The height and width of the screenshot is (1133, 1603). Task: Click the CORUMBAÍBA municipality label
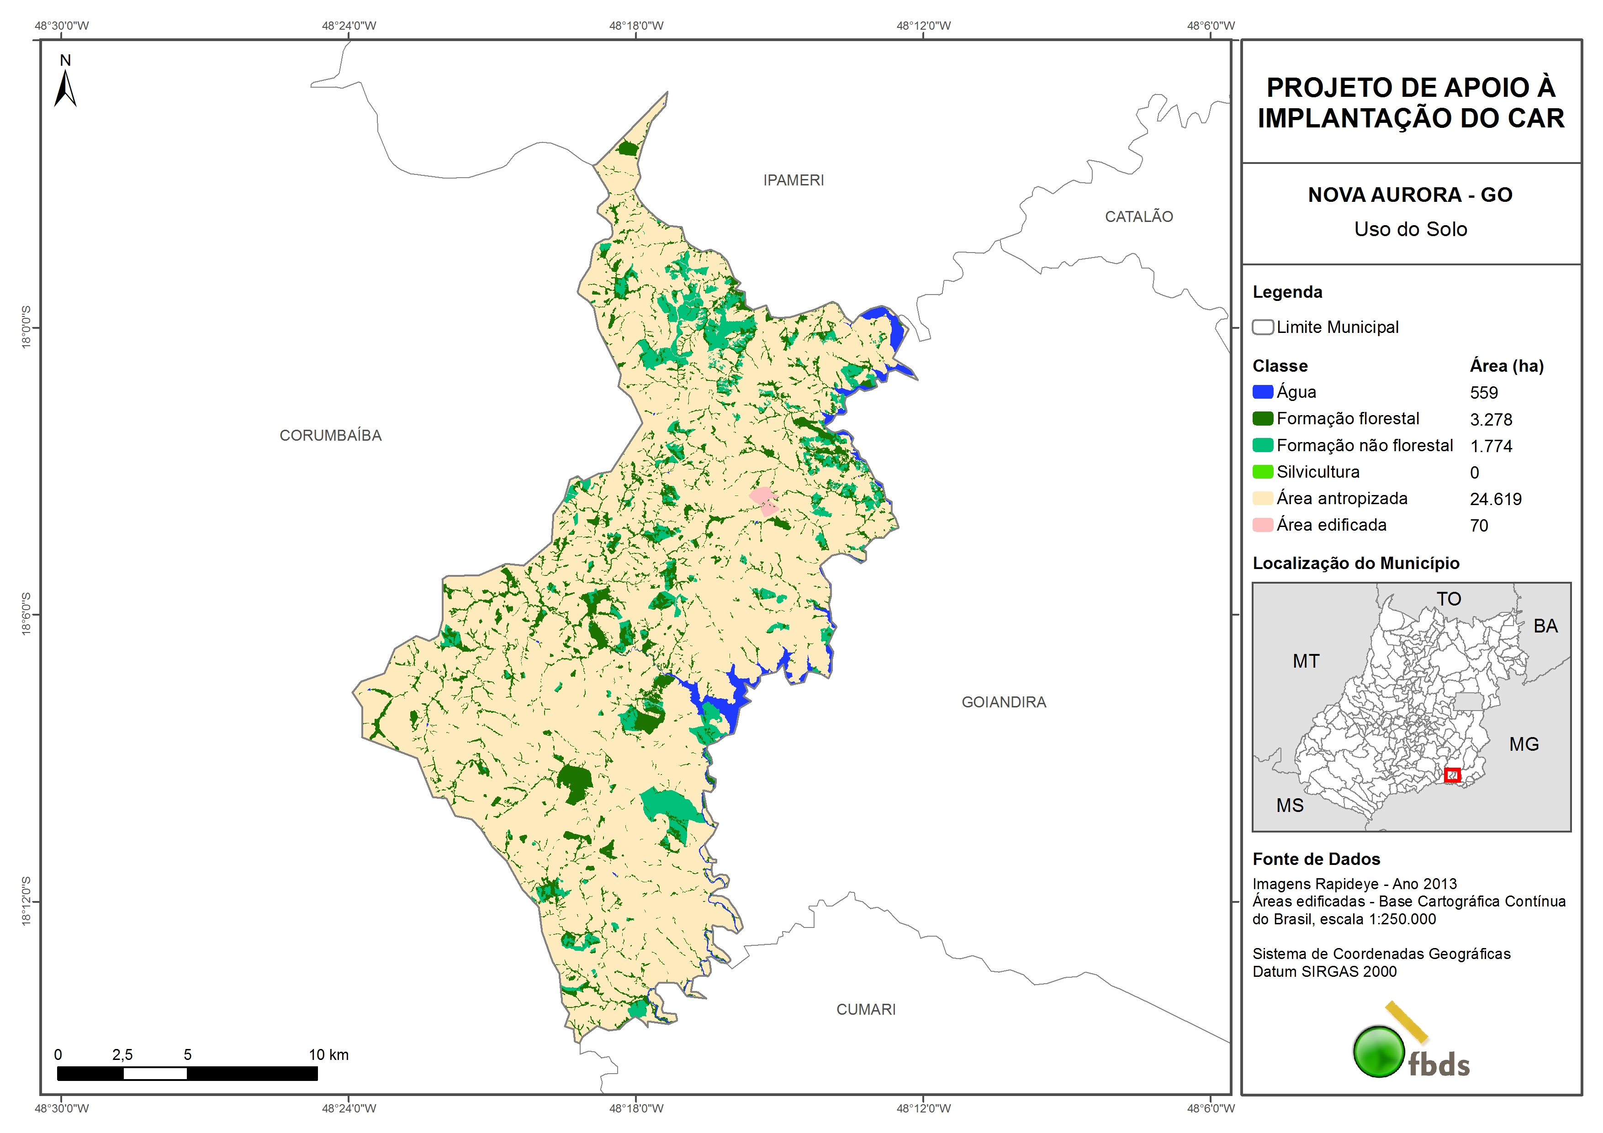point(330,436)
